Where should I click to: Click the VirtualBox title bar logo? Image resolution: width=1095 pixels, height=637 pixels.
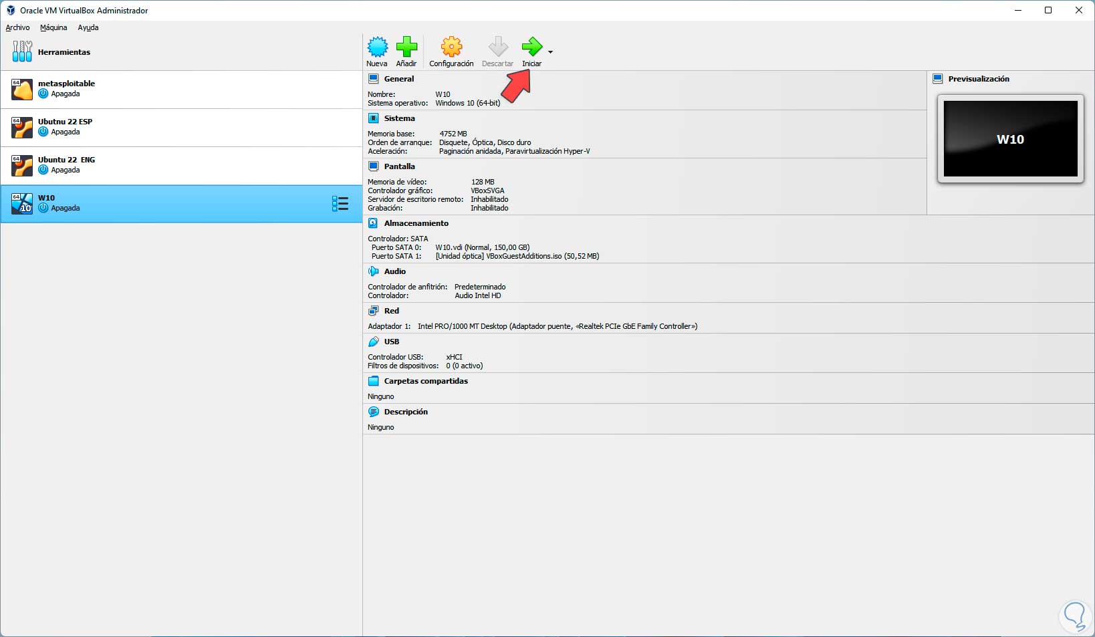tap(11, 11)
